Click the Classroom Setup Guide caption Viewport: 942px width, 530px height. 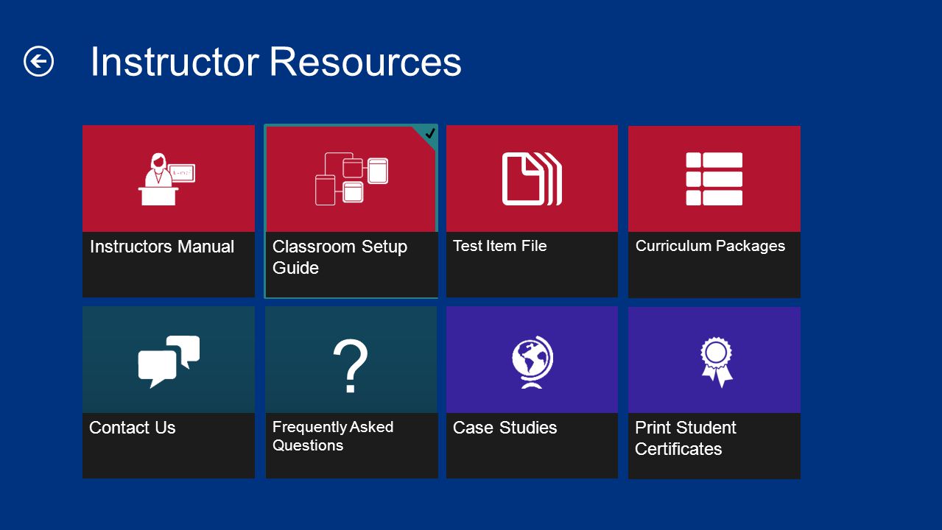point(340,257)
